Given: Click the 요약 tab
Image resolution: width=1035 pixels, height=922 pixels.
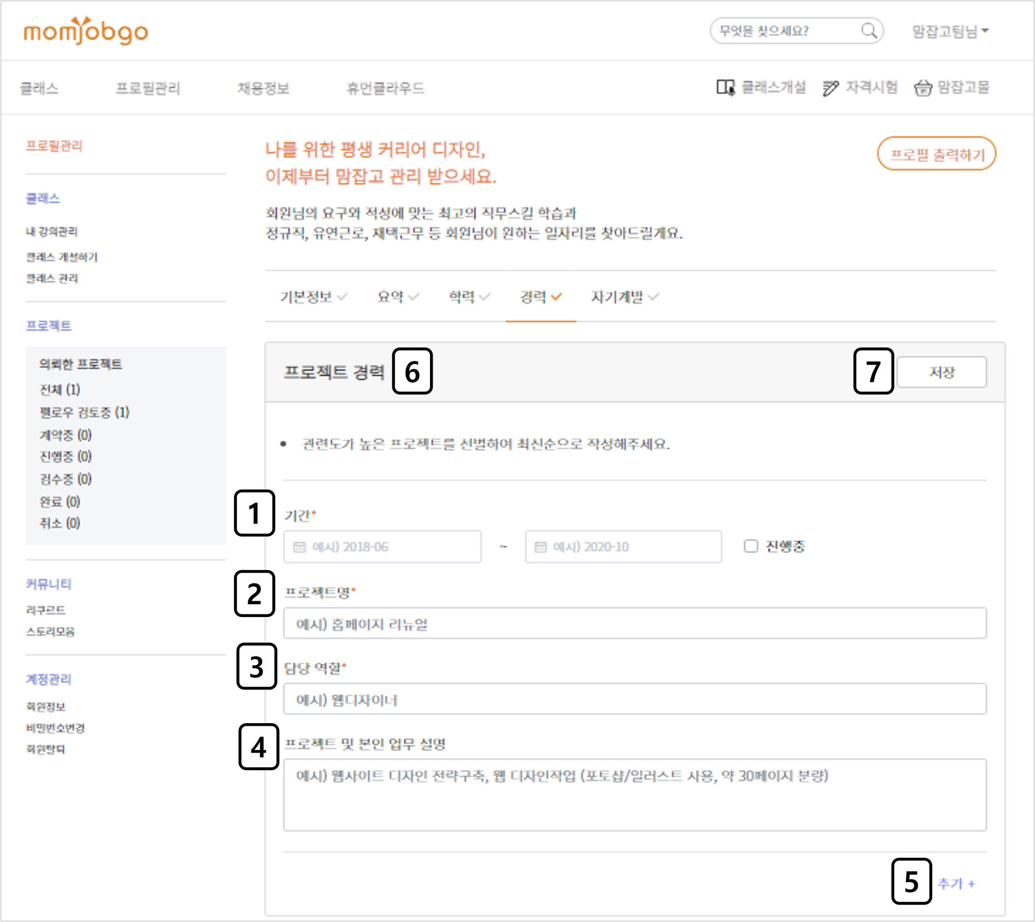Looking at the screenshot, I should (391, 297).
